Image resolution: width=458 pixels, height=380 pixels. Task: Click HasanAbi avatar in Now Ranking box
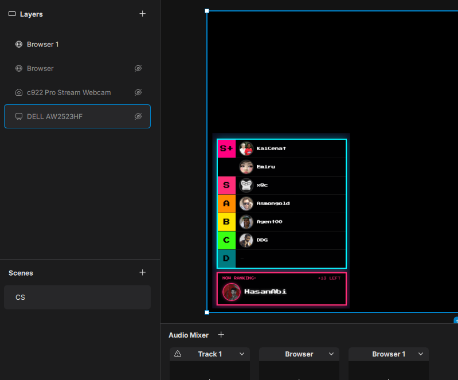232,292
